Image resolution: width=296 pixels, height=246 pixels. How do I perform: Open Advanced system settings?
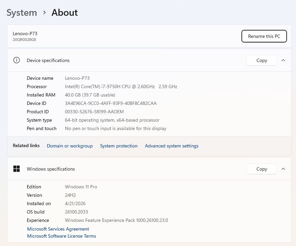click(171, 146)
